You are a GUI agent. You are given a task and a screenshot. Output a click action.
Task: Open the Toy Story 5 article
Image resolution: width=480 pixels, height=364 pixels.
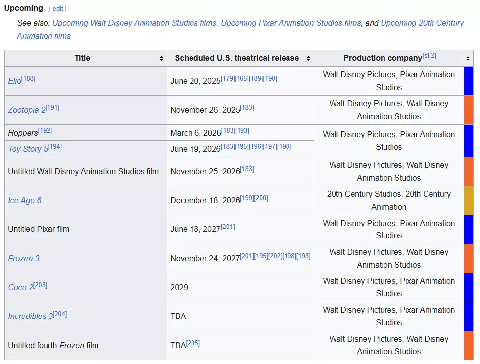[28, 149]
